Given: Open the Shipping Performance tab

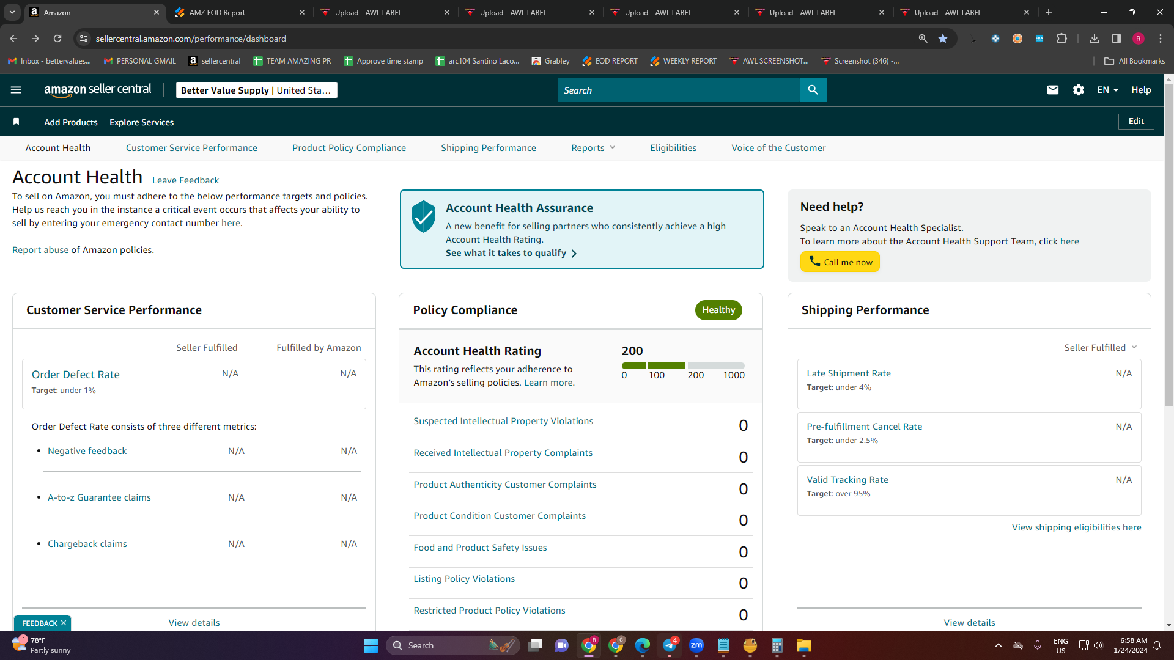Looking at the screenshot, I should (x=489, y=147).
